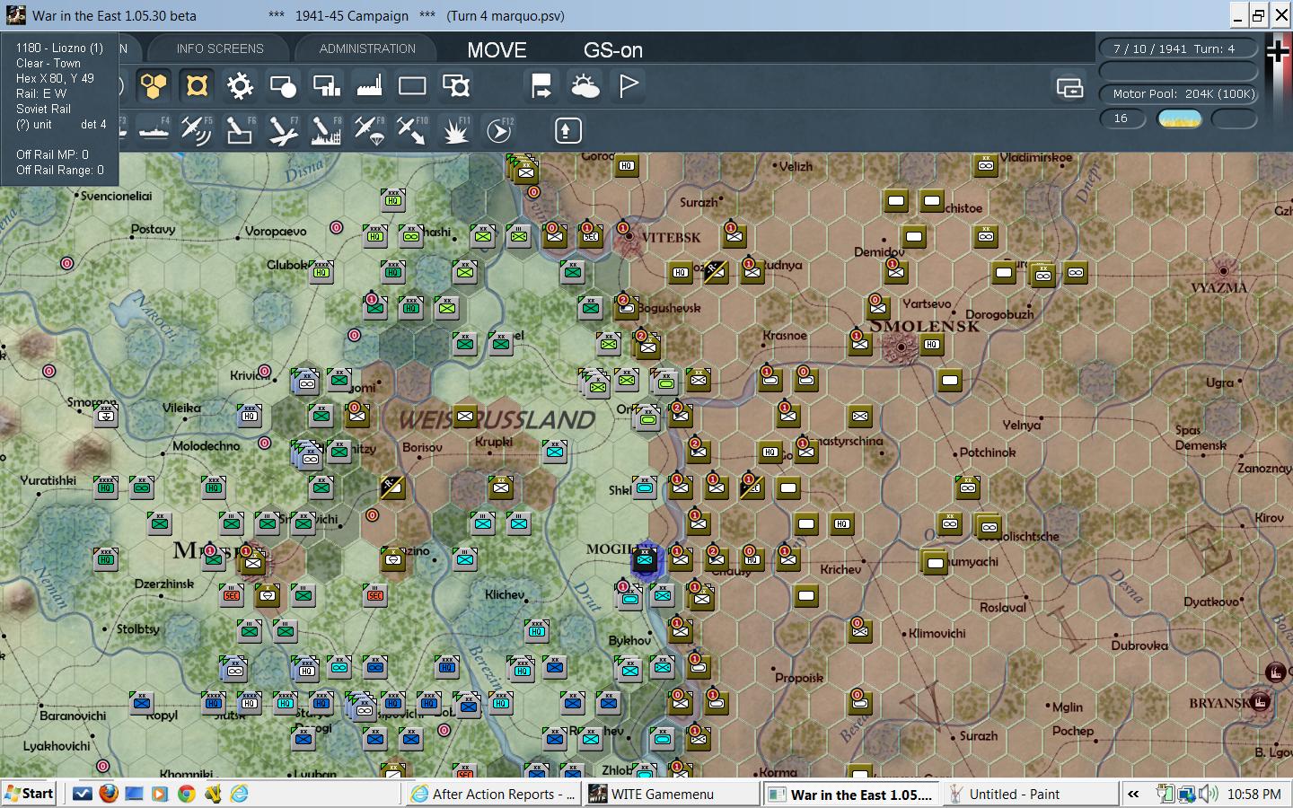Click the white gear icon in toolbar
1293x808 pixels.
240,86
